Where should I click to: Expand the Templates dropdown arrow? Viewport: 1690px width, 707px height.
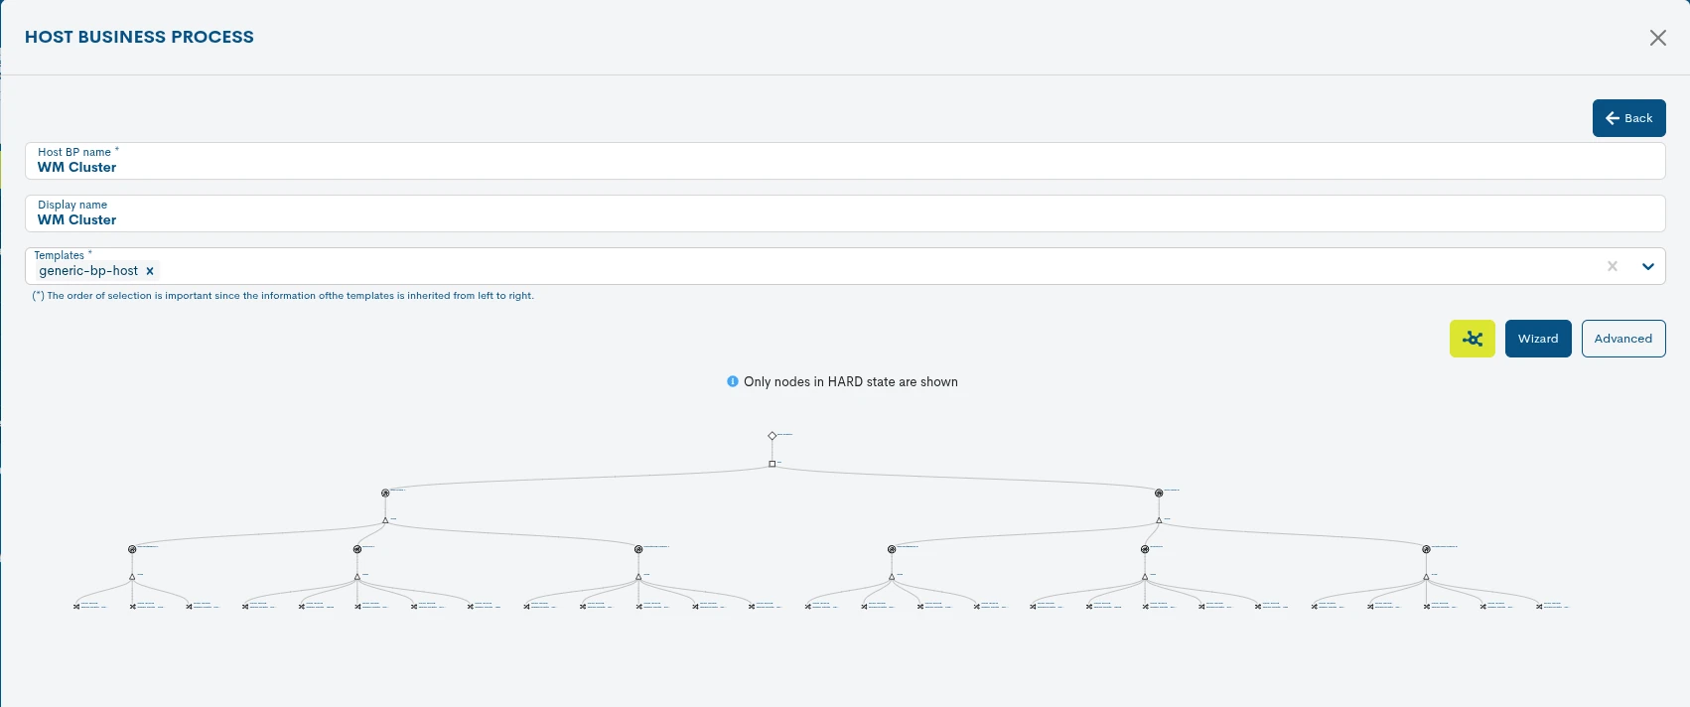(x=1648, y=266)
